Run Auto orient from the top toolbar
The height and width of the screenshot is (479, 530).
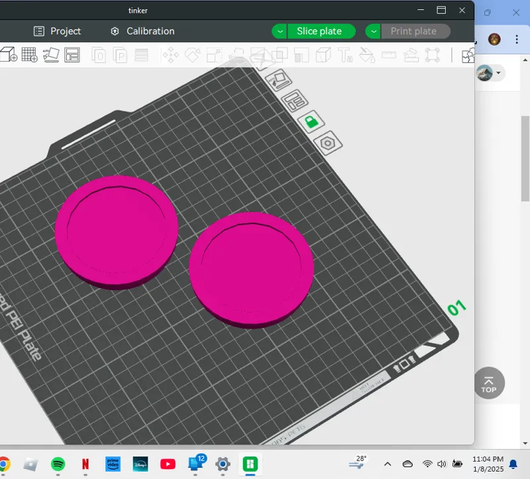51,55
